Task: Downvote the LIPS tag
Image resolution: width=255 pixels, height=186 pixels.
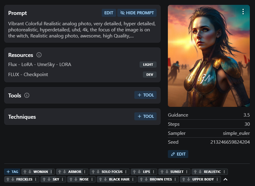Action: pyautogui.click(x=139, y=172)
